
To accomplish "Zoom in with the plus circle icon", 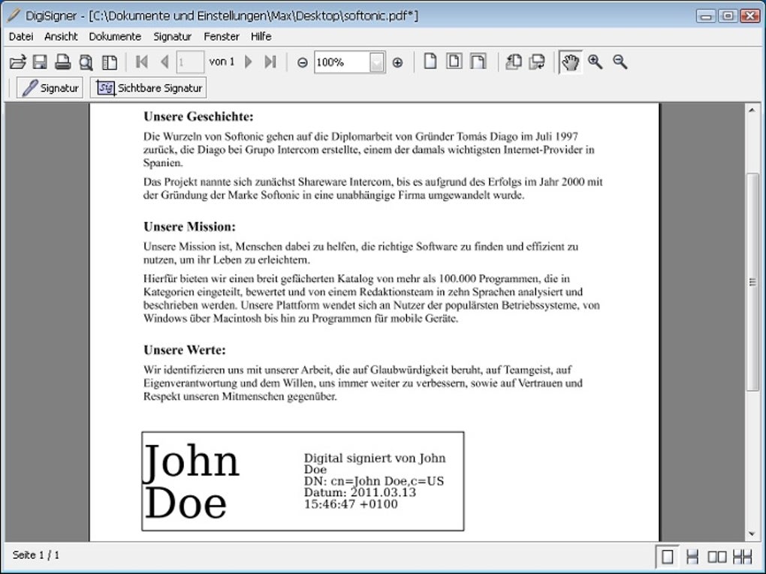I will (x=398, y=62).
